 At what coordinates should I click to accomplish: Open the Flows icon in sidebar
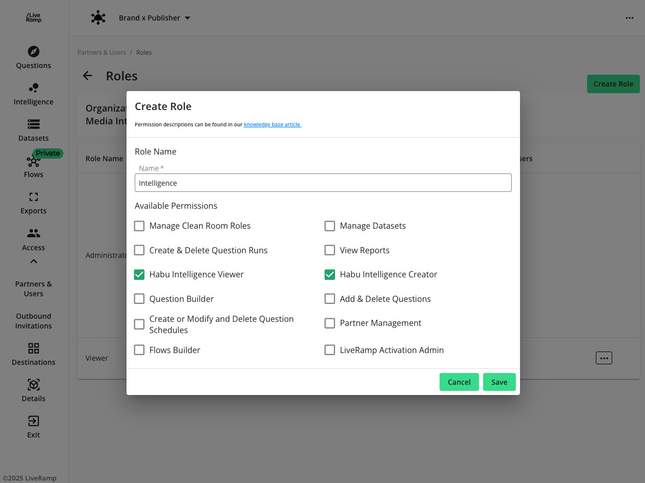point(33,161)
